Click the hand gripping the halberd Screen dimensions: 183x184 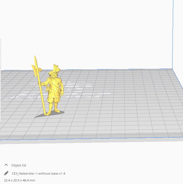click(x=42, y=84)
